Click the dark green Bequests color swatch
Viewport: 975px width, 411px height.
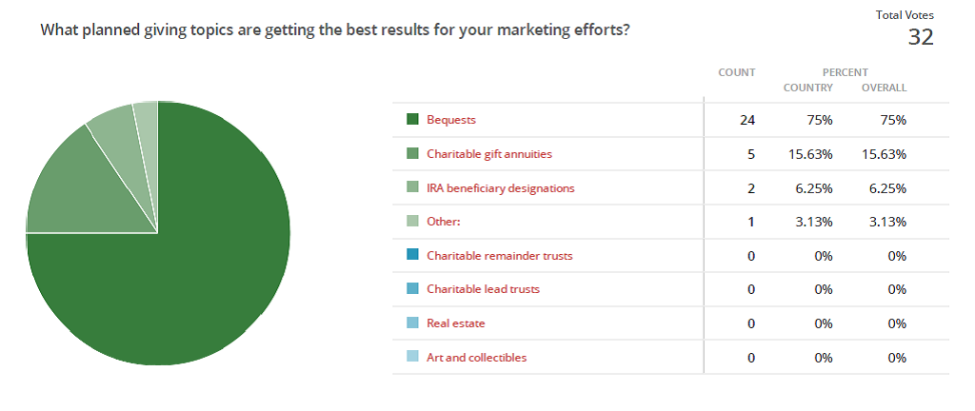413,120
